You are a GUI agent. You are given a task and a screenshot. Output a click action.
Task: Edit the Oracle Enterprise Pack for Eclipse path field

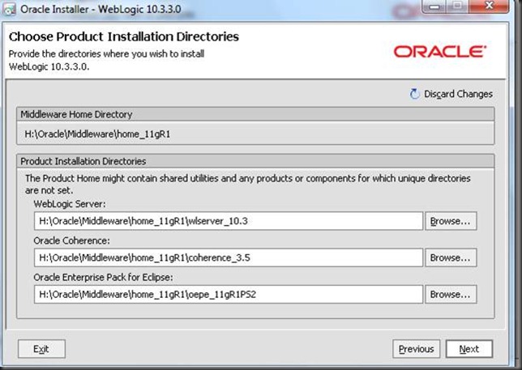pyautogui.click(x=229, y=294)
